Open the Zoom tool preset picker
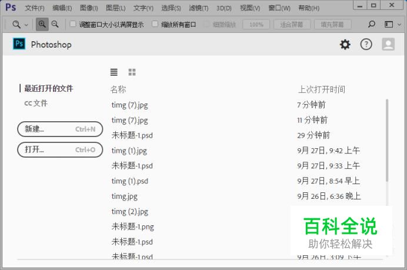 point(20,25)
